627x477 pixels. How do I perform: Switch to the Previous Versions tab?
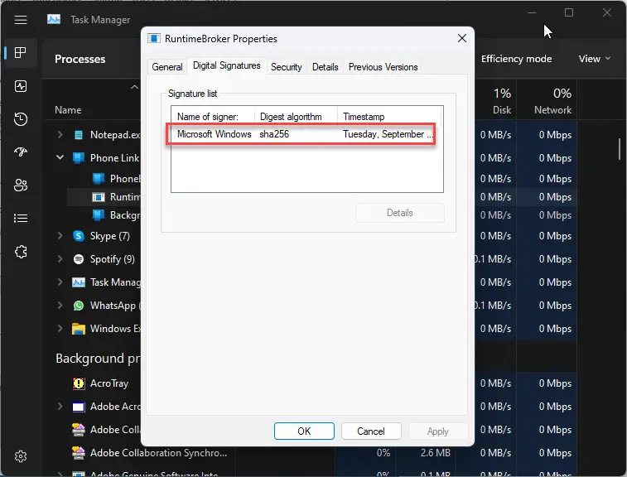[383, 67]
